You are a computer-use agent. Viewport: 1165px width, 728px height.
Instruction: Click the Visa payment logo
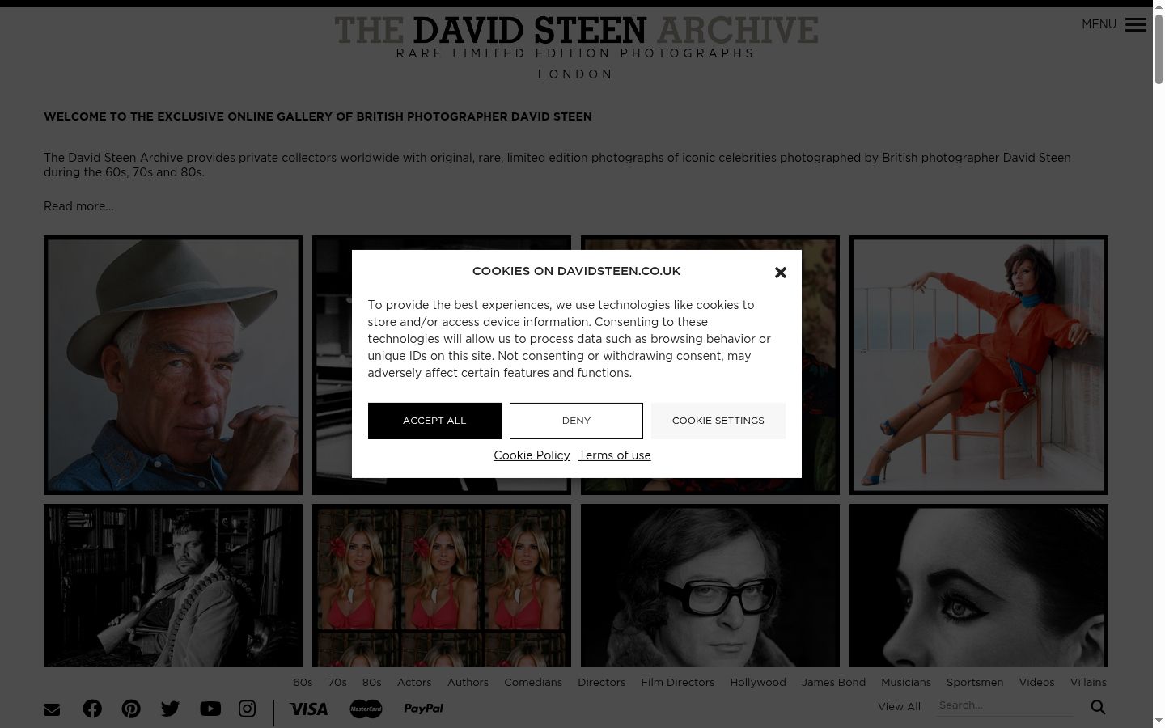309,709
